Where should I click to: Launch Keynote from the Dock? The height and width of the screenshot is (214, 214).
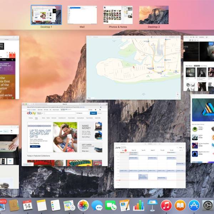[x=152, y=205]
